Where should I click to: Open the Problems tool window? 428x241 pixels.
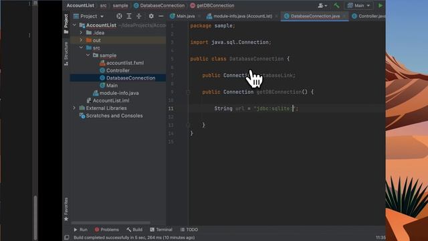pos(107,230)
